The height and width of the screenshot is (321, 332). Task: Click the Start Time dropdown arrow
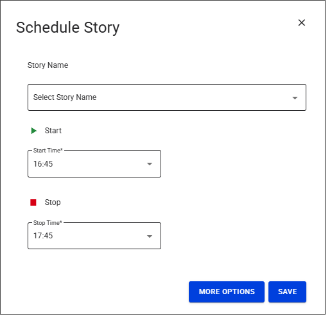click(x=150, y=164)
